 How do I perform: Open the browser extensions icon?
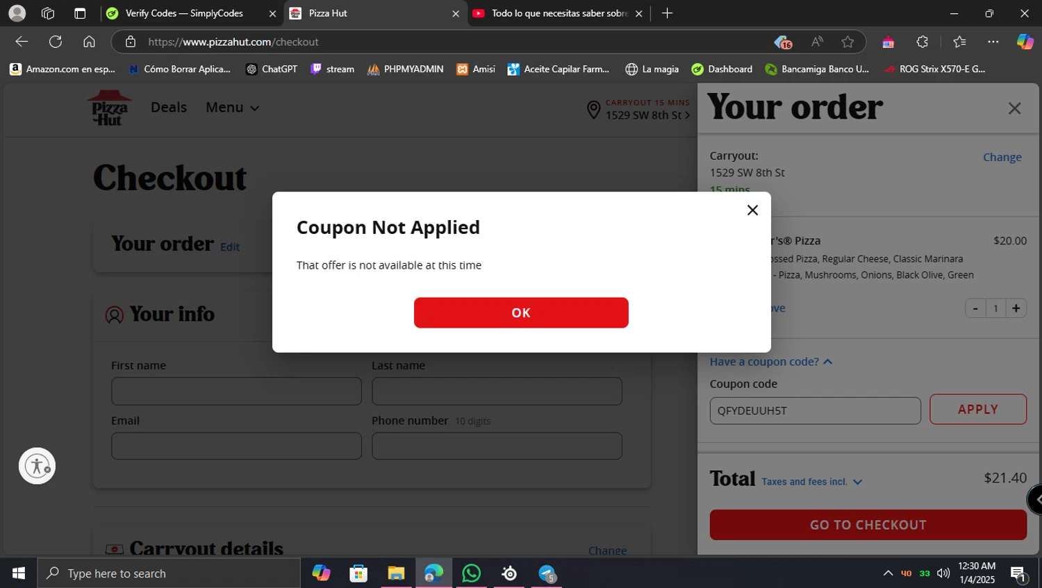[922, 42]
